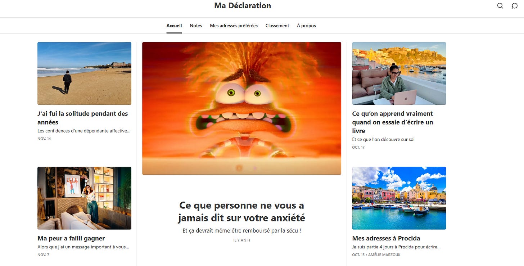
Task: Click the IL Y A 9 H timestamp
Action: tap(242, 240)
